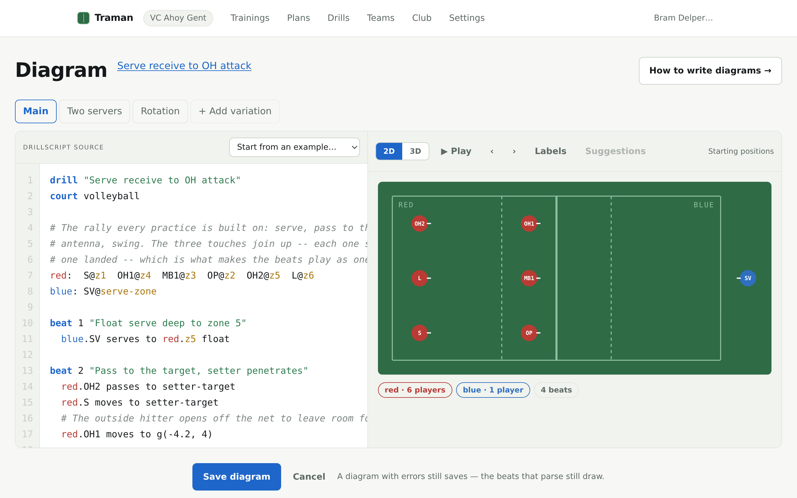Image resolution: width=797 pixels, height=498 pixels.
Task: Go to Trainings in the top navigation
Action: click(250, 18)
